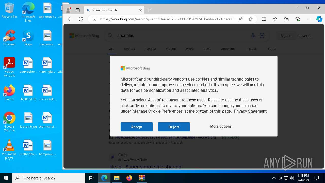The width and height of the screenshot is (325, 183).
Task: Toggle split screen in Edge
Action: (x=264, y=19)
